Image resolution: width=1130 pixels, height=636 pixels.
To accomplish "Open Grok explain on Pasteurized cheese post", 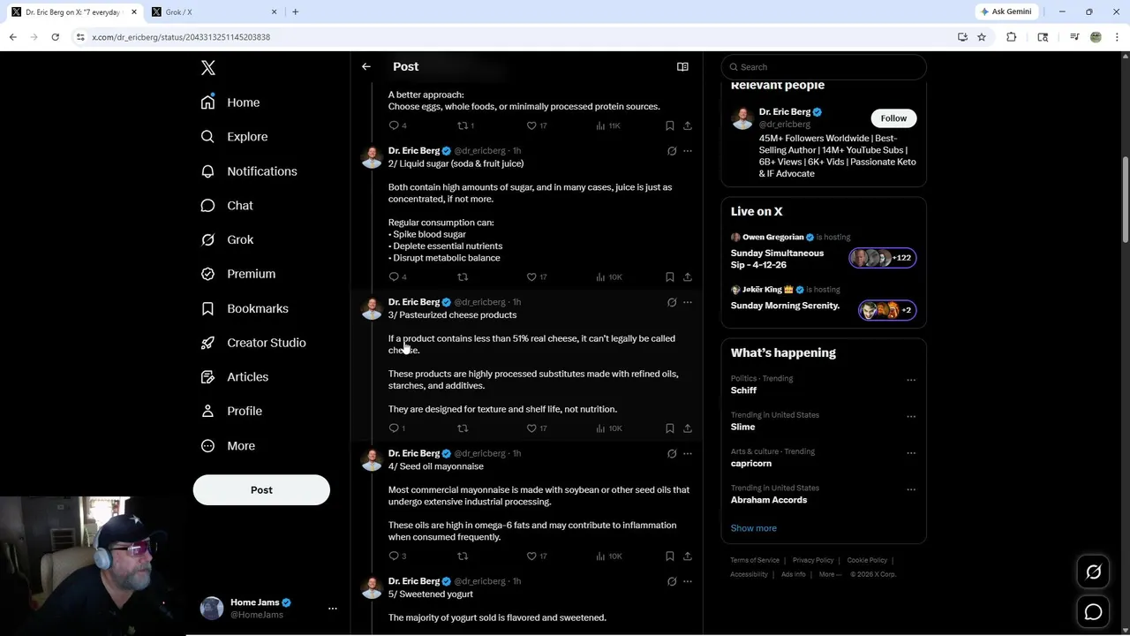I will (x=672, y=302).
